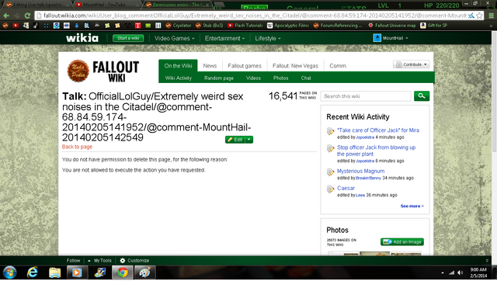Follow the Back to page link
The width and height of the screenshot is (497, 281).
point(77,147)
